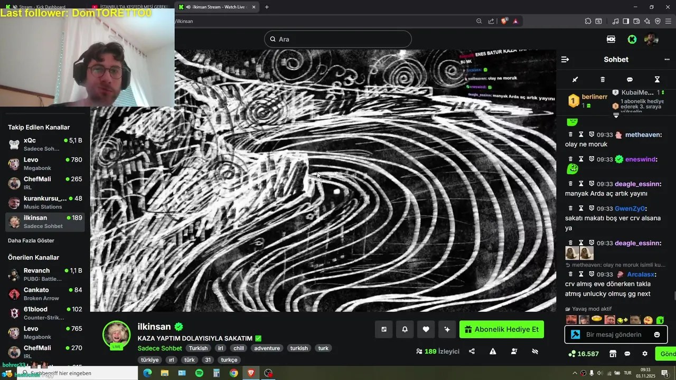Open ilkinsan channel name link

coord(154,327)
